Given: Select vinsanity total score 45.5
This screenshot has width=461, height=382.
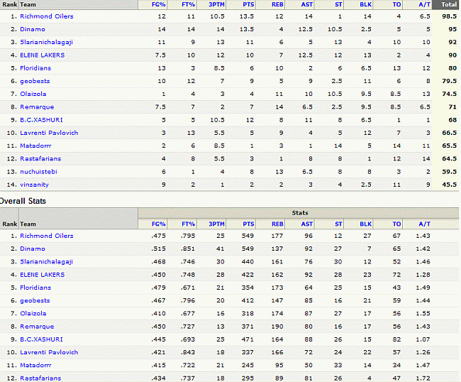Looking at the screenshot, I should (x=449, y=185).
